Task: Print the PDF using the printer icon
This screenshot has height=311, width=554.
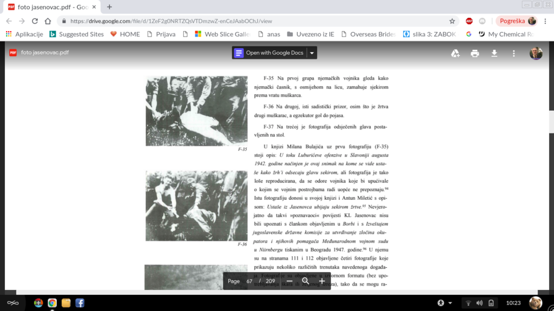Action: (474, 53)
